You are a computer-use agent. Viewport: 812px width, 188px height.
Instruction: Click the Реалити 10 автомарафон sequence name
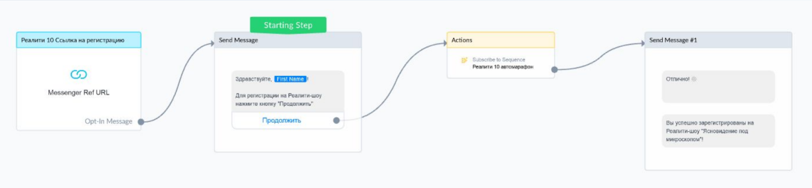[503, 67]
